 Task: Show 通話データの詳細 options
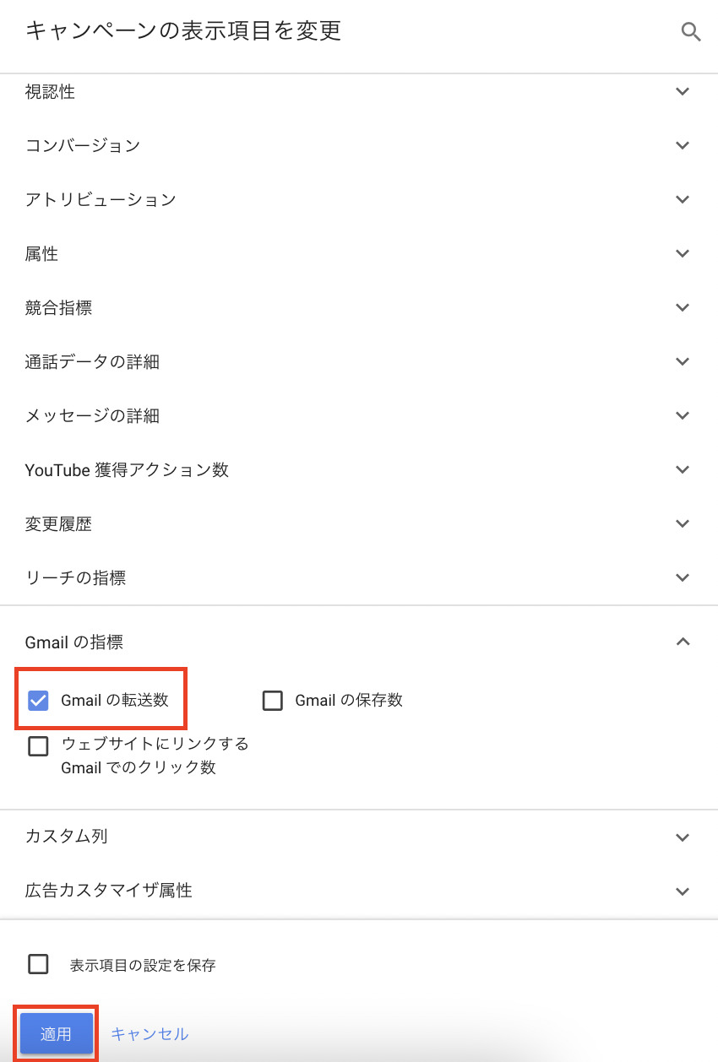683,361
